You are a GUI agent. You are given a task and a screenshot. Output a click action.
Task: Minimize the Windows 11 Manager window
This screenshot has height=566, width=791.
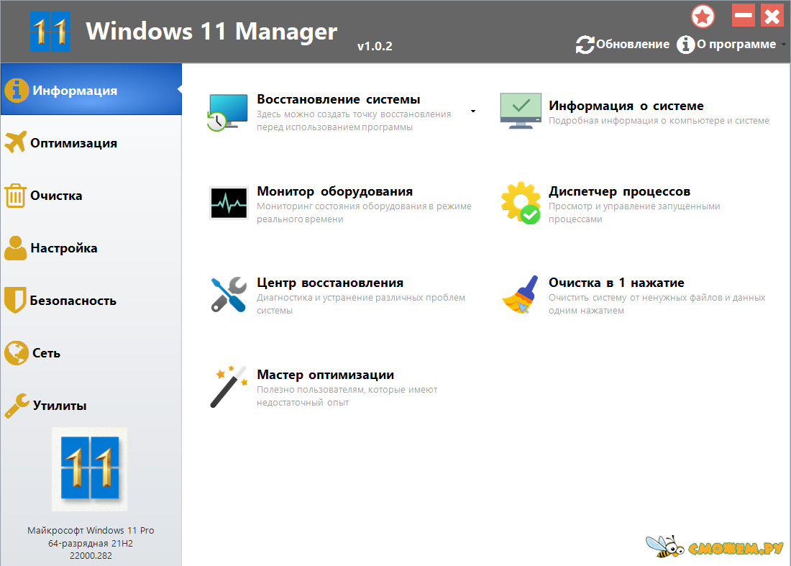[743, 16]
